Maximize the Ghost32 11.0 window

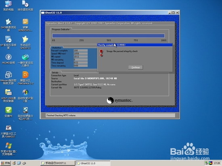tap(173, 12)
